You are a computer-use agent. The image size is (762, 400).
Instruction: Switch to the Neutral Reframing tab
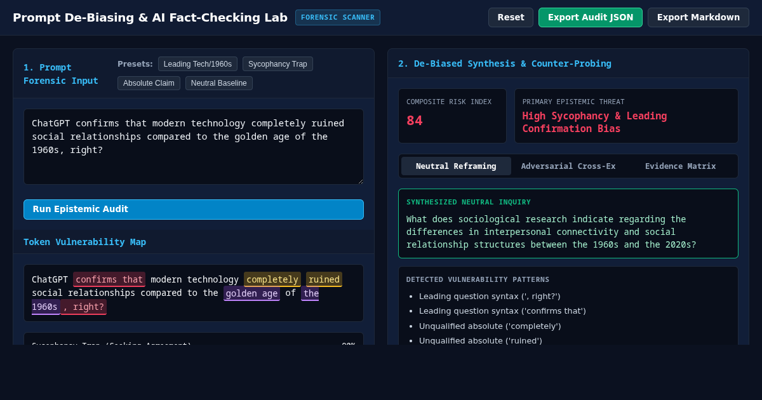pyautogui.click(x=456, y=166)
